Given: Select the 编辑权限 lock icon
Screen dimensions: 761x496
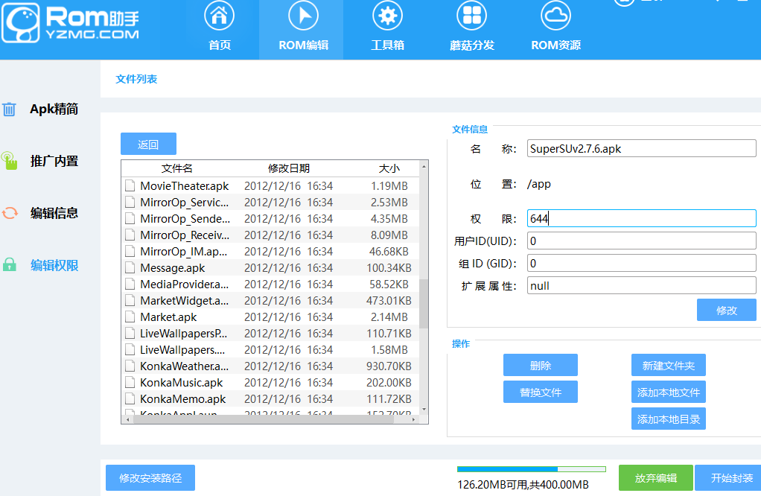Looking at the screenshot, I should click(10, 265).
